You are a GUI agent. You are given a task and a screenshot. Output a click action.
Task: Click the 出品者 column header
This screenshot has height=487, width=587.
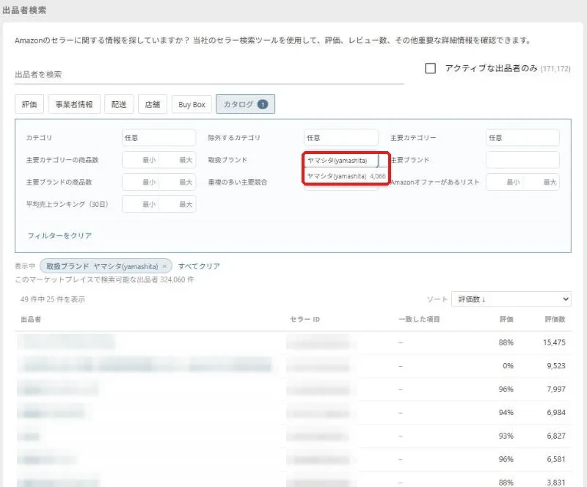[31, 319]
